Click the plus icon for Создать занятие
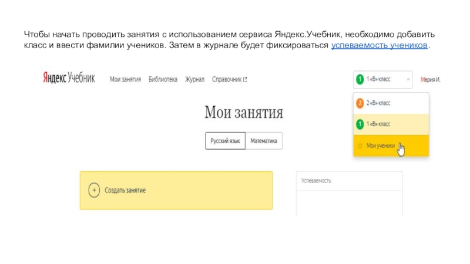 point(93,191)
